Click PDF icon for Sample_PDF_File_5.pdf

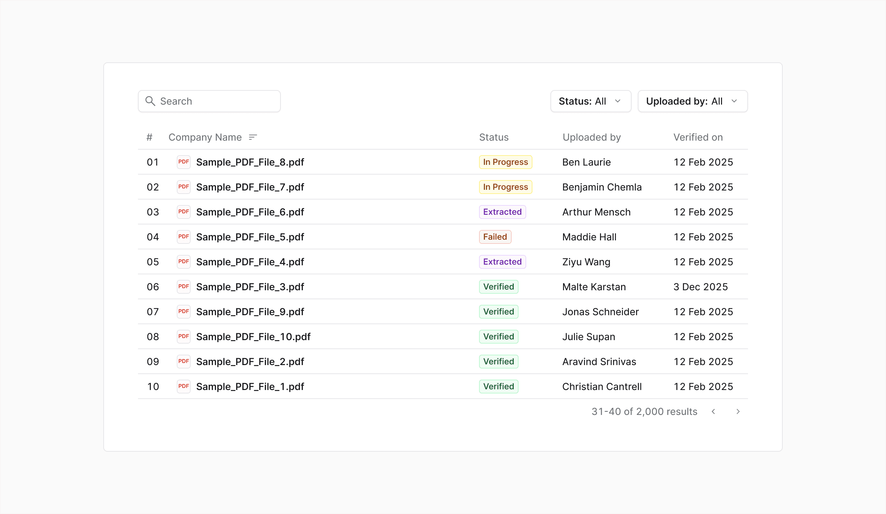[183, 237]
